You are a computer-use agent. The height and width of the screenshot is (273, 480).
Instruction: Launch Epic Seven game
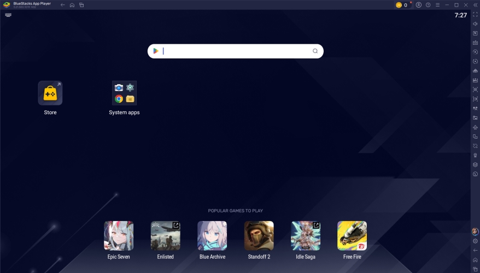(119, 236)
